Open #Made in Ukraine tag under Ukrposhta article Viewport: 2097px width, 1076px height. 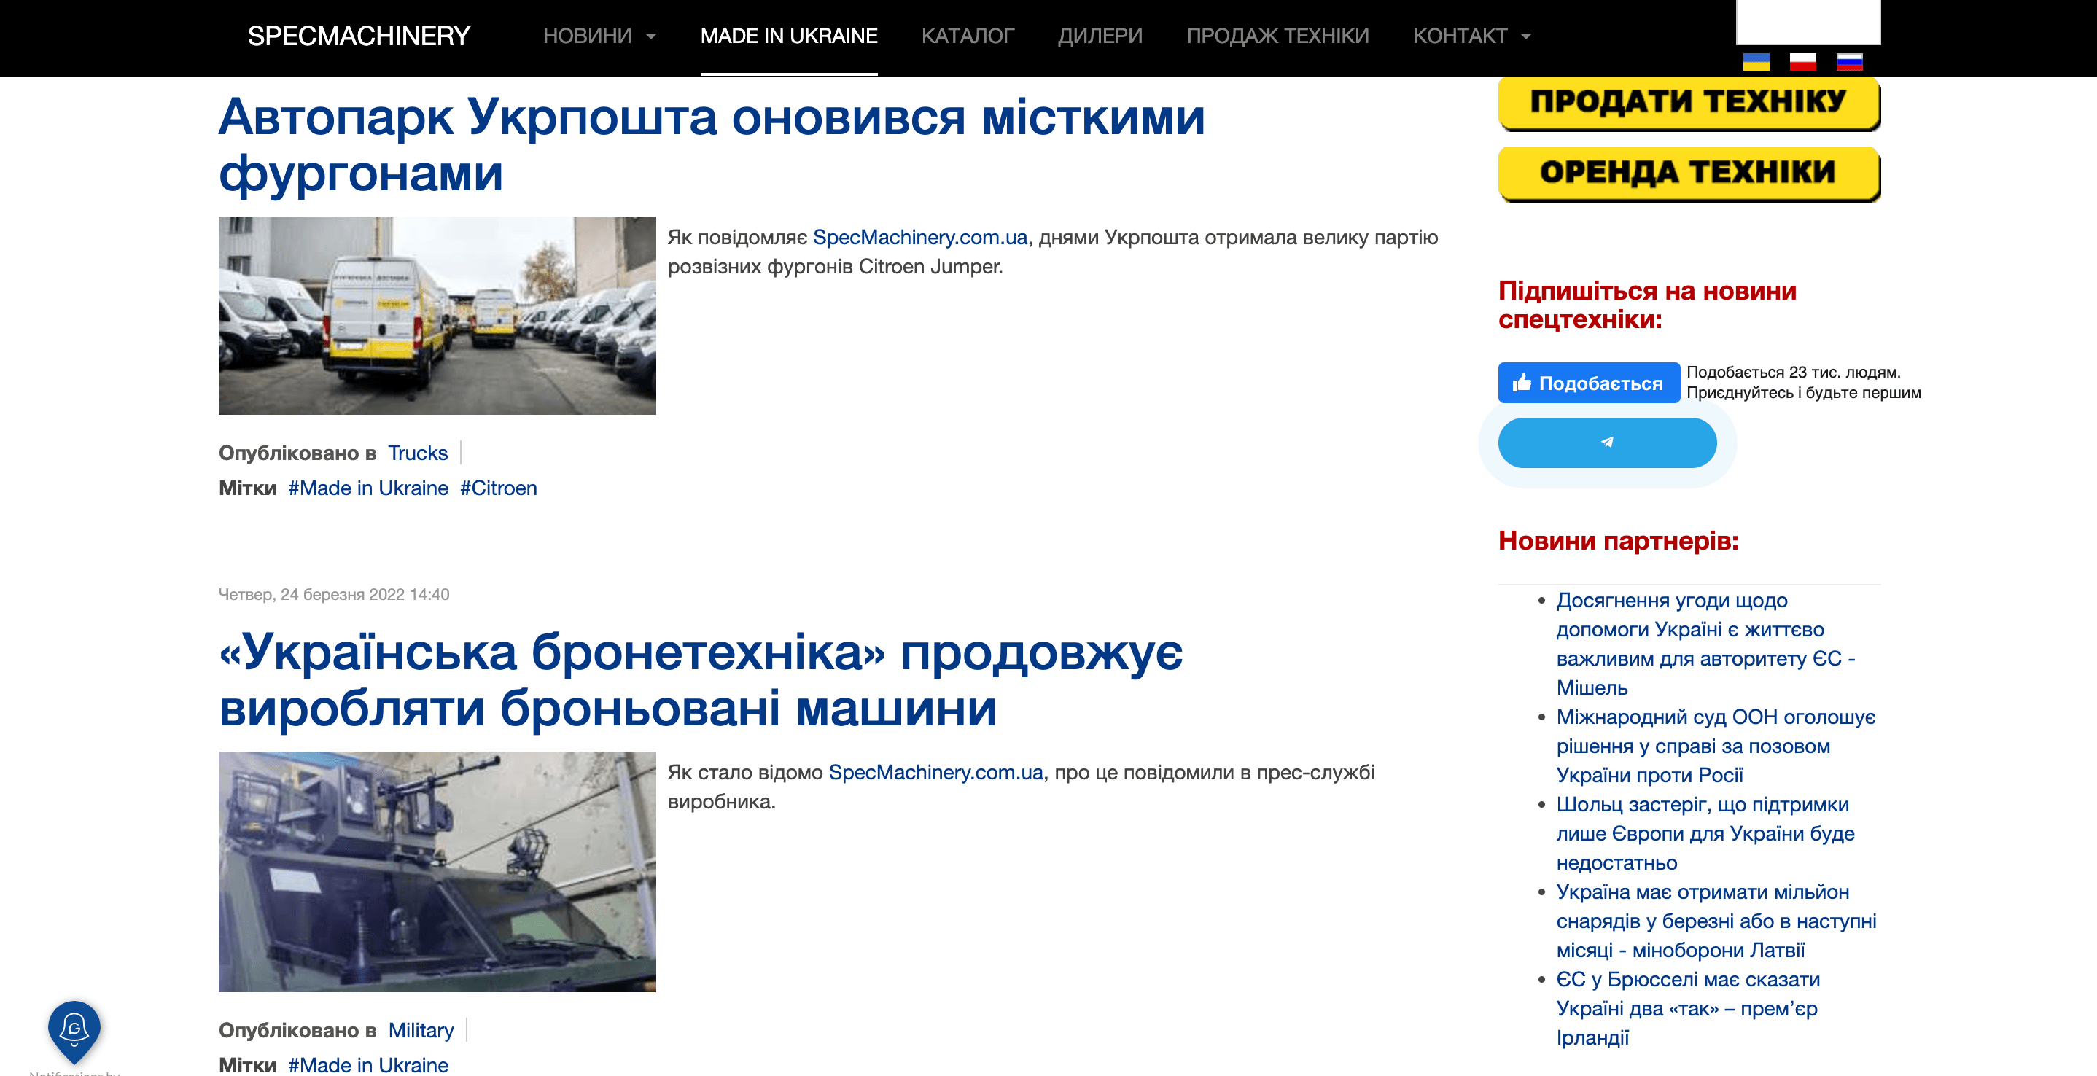click(368, 488)
